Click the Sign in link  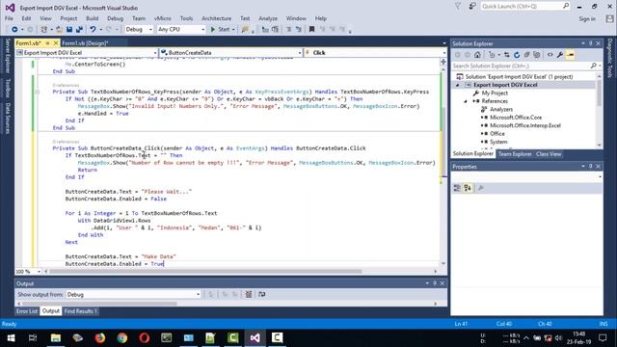click(x=587, y=19)
